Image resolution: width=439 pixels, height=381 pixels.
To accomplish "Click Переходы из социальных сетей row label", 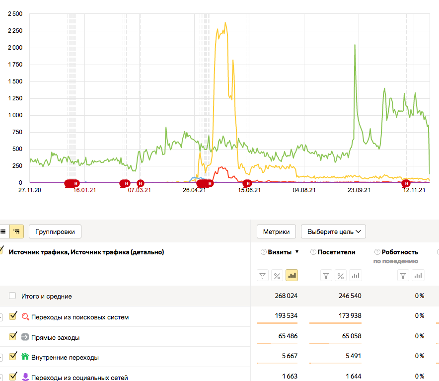I will coord(79,378).
